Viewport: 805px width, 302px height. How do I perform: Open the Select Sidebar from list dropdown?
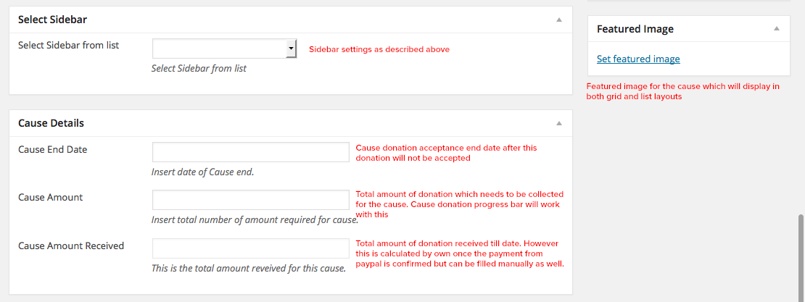click(x=224, y=49)
